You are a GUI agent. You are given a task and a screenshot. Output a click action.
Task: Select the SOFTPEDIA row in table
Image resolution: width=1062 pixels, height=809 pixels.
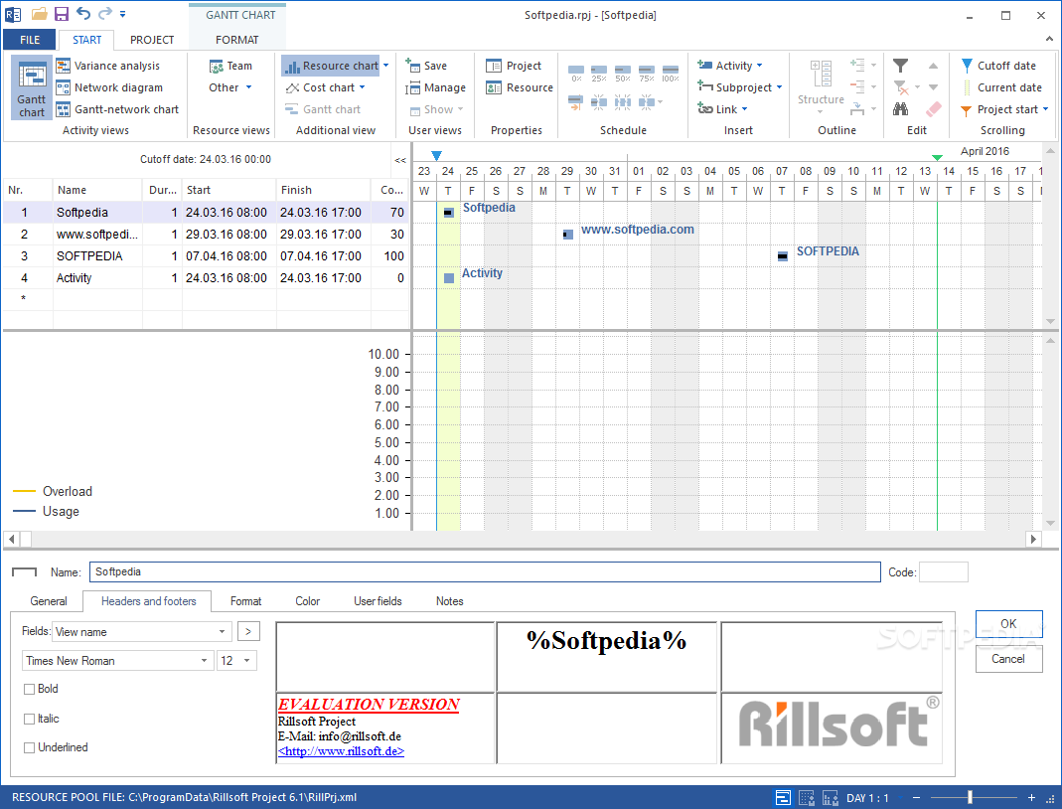206,256
